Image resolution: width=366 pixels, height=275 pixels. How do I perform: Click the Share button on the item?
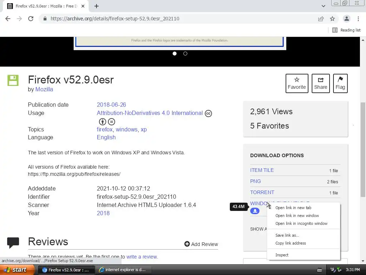pyautogui.click(x=321, y=83)
